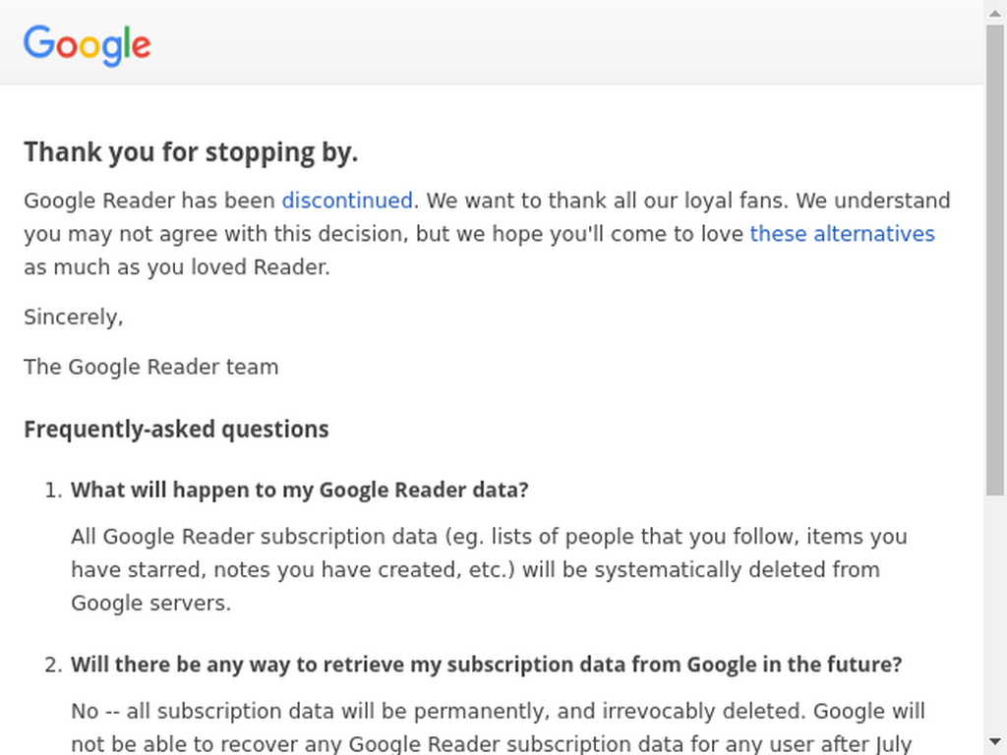Click the text "Google Reader has been"
Image resolution: width=1007 pixels, height=755 pixels.
[149, 201]
